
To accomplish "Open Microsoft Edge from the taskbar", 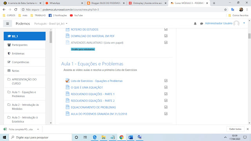I will click(x=95, y=137).
